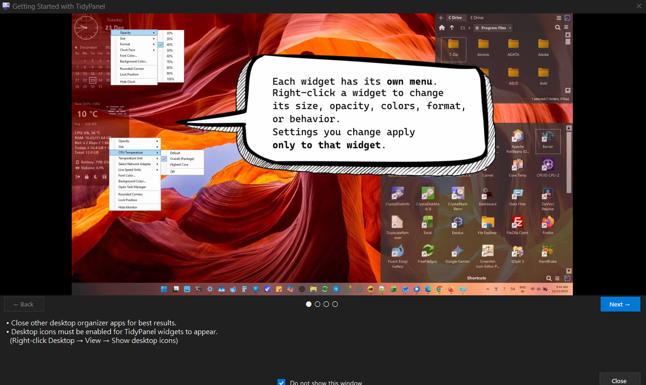The width and height of the screenshot is (646, 385).
Task: Click the Next button
Action: click(x=620, y=304)
